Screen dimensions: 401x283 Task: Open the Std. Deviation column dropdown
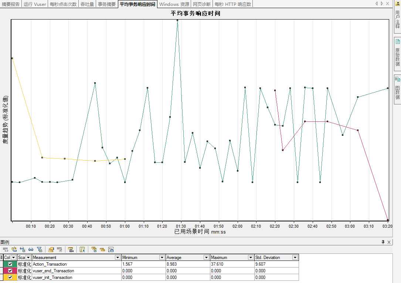point(295,258)
